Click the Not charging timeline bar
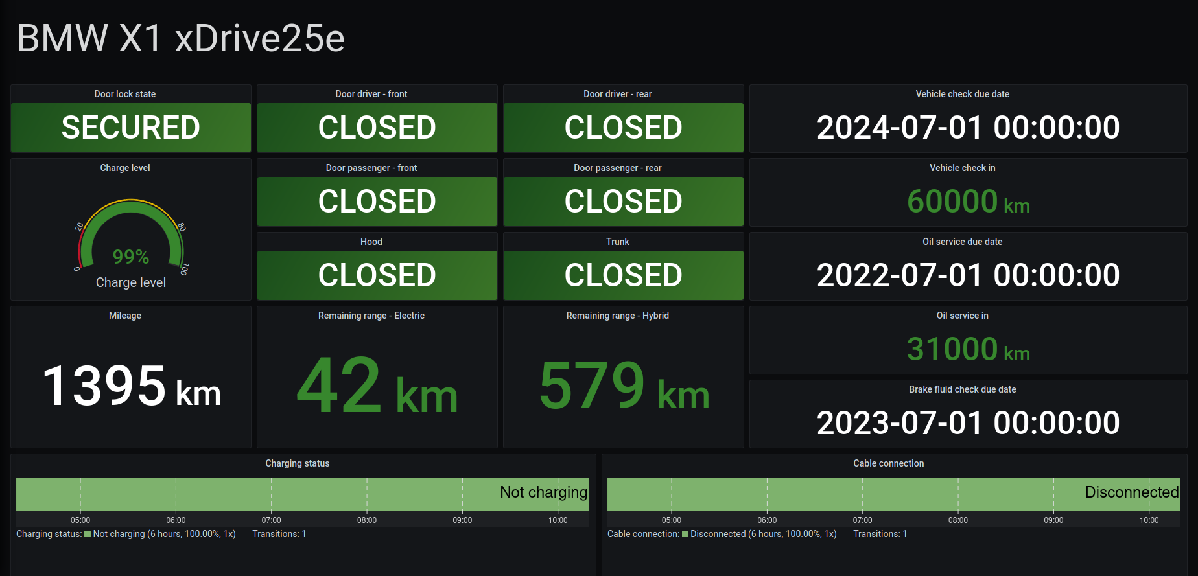This screenshot has height=576, width=1198. coord(303,494)
